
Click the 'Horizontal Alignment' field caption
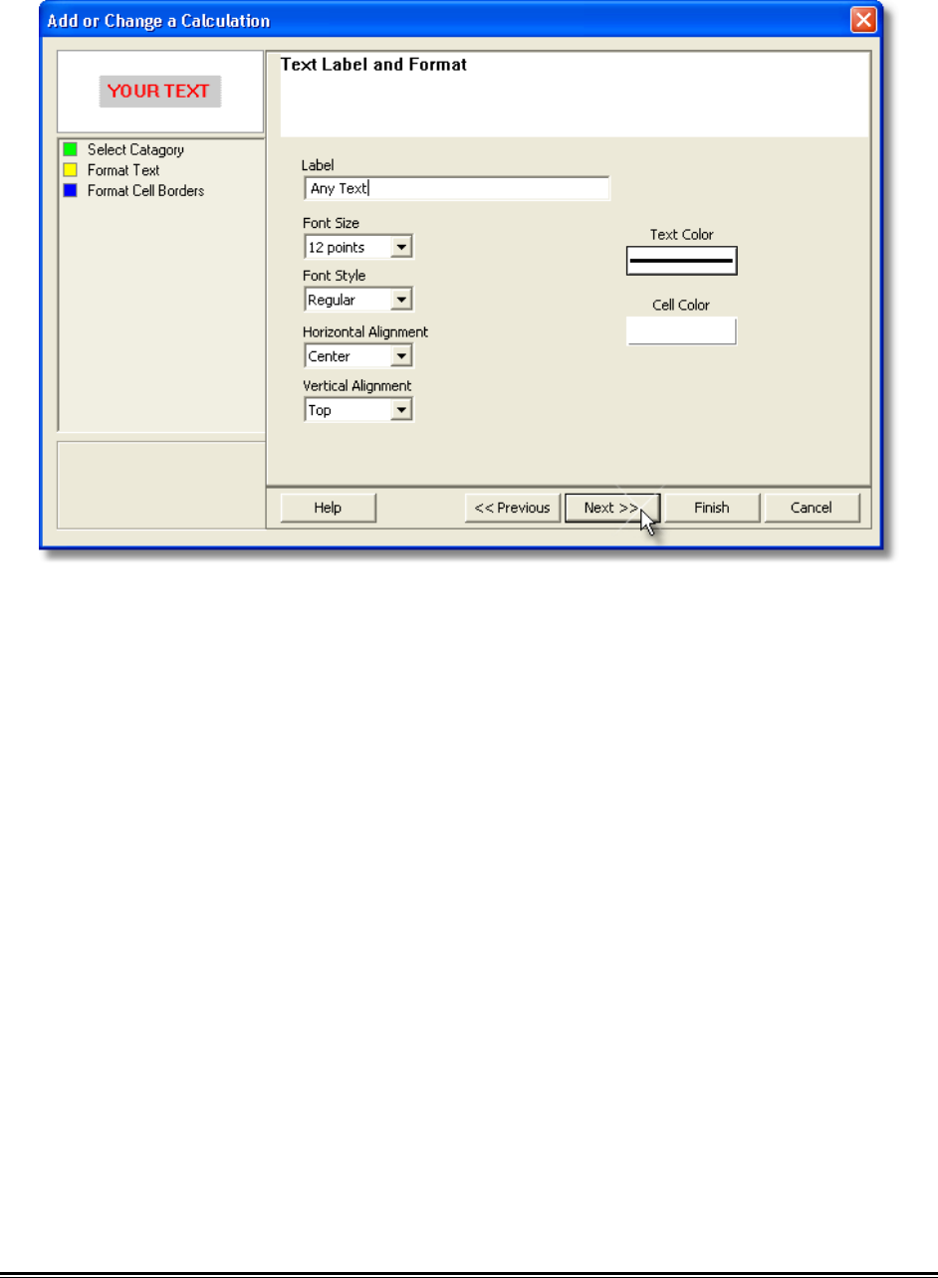[x=365, y=332]
